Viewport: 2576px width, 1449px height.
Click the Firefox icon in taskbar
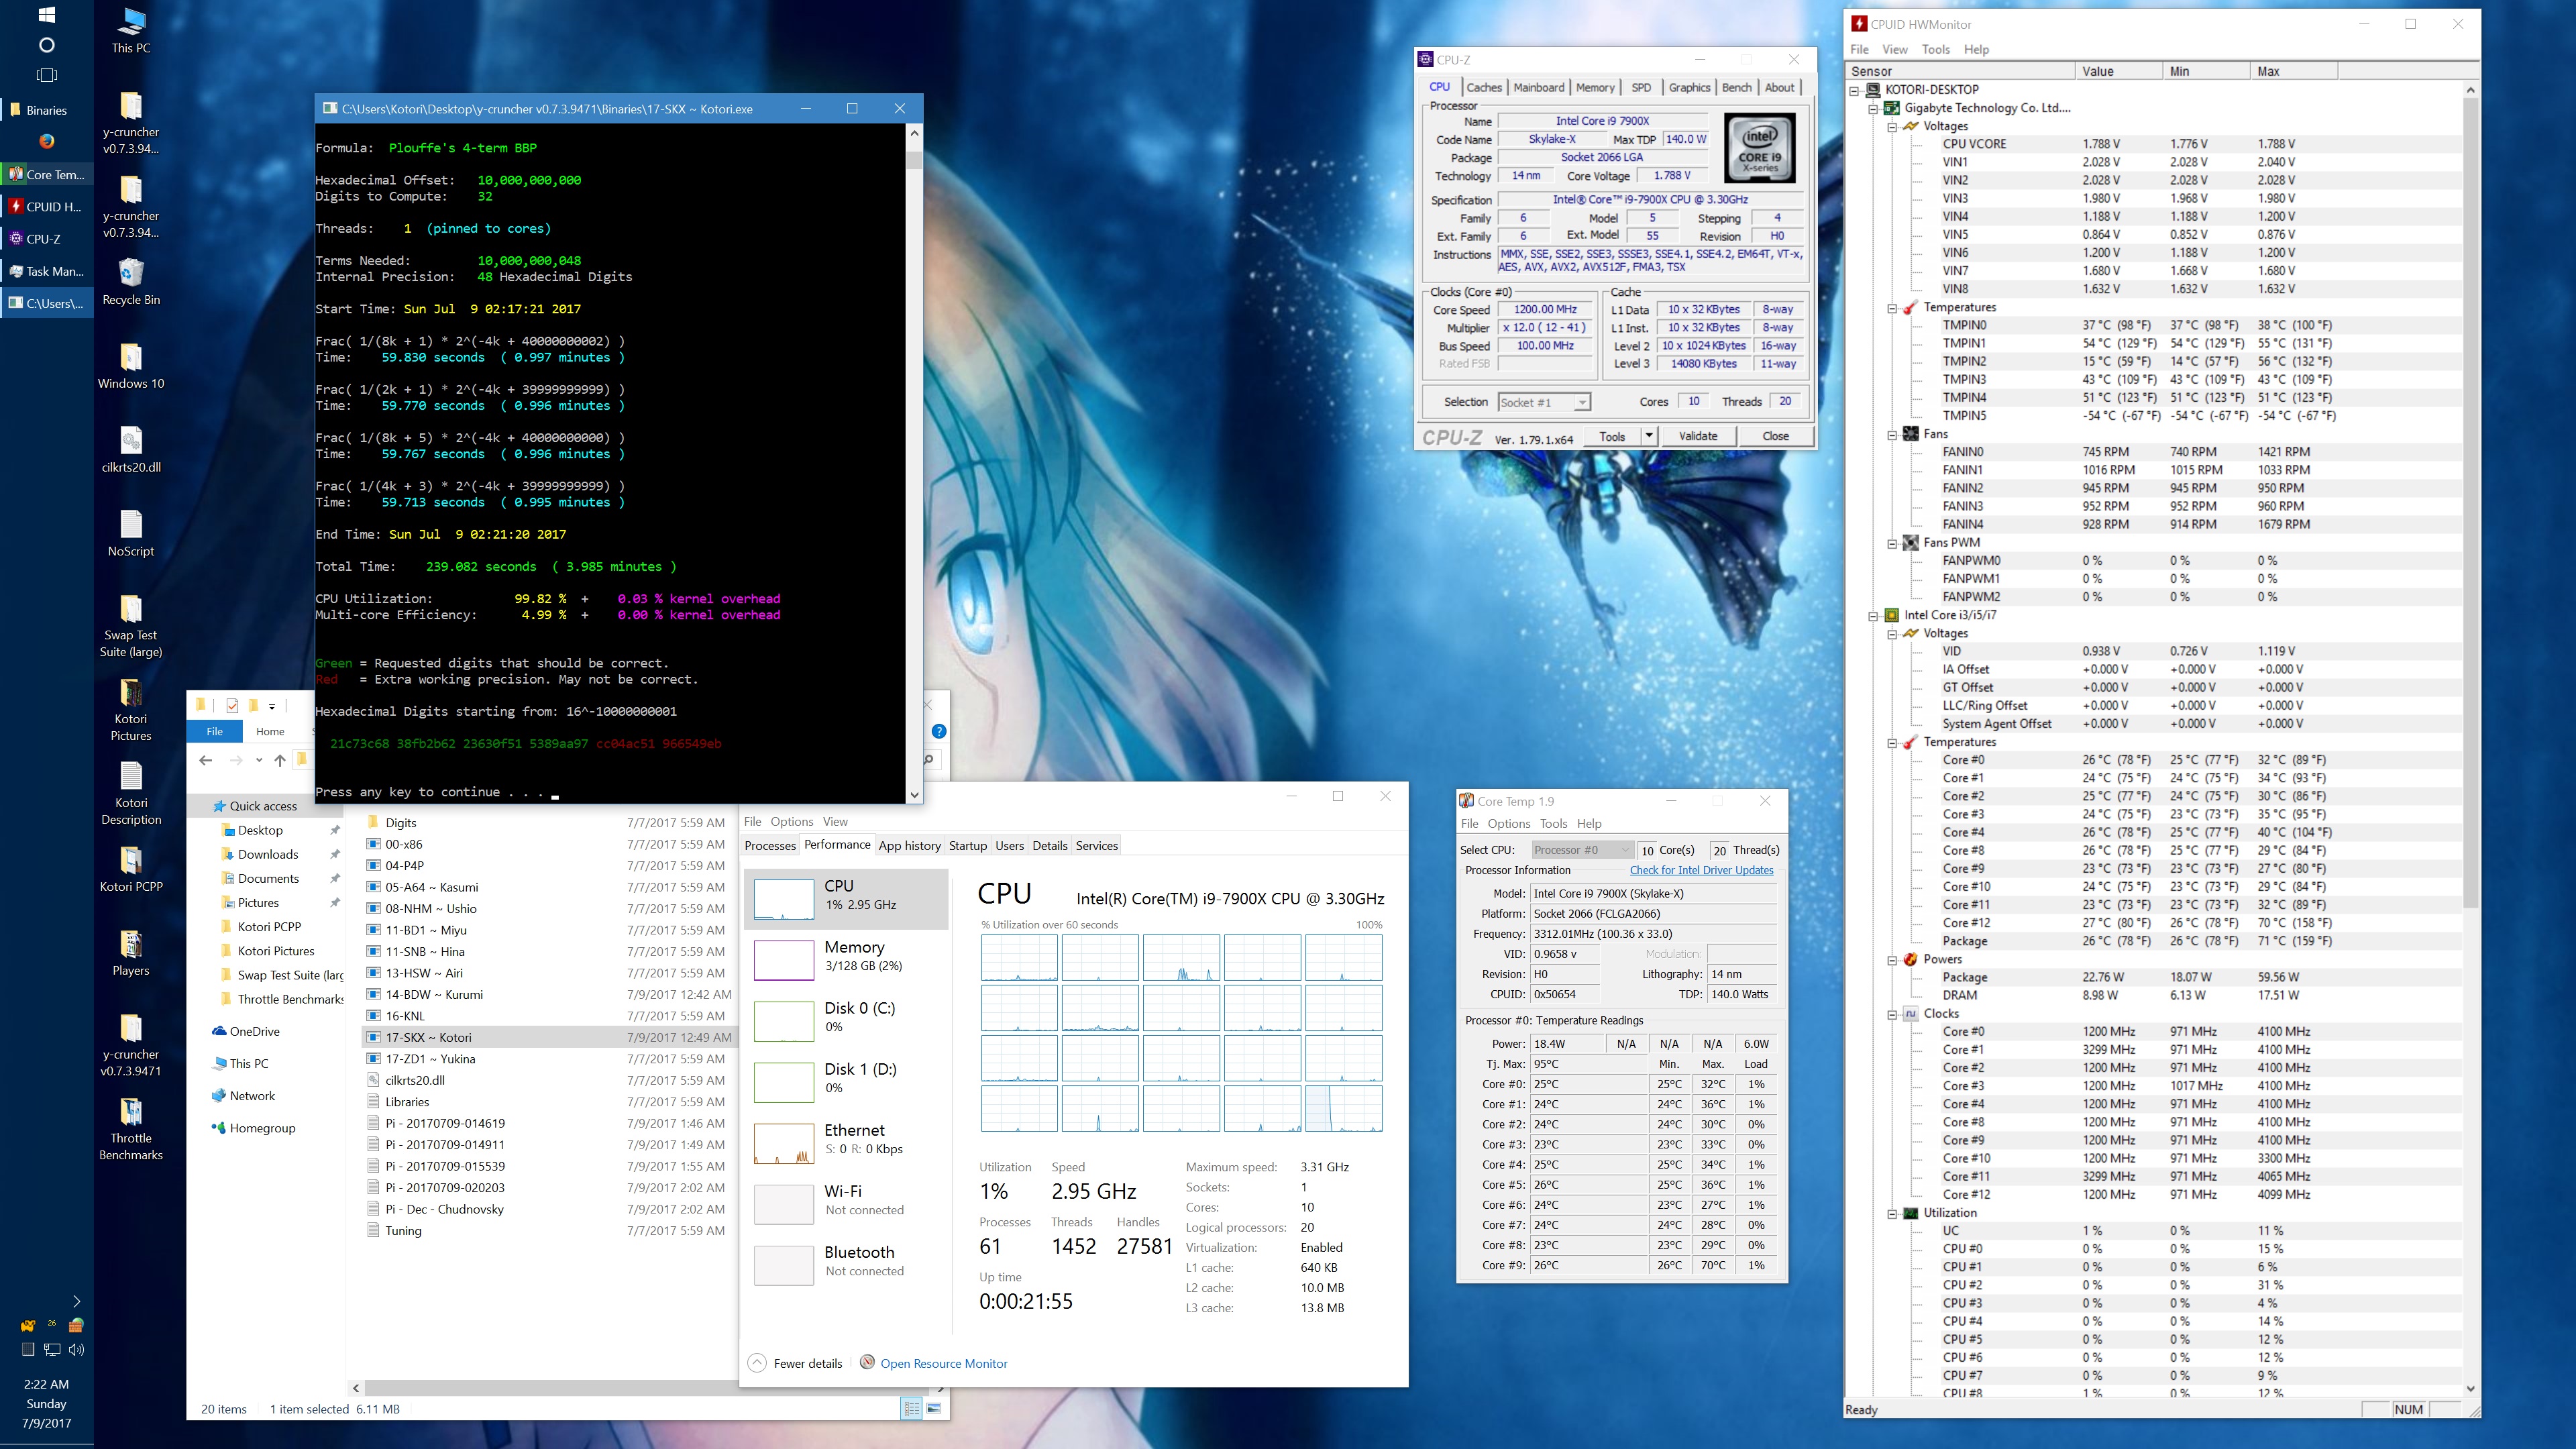[46, 142]
